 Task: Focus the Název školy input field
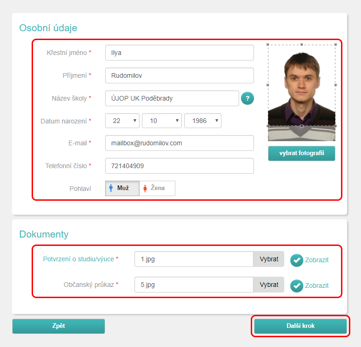172,98
